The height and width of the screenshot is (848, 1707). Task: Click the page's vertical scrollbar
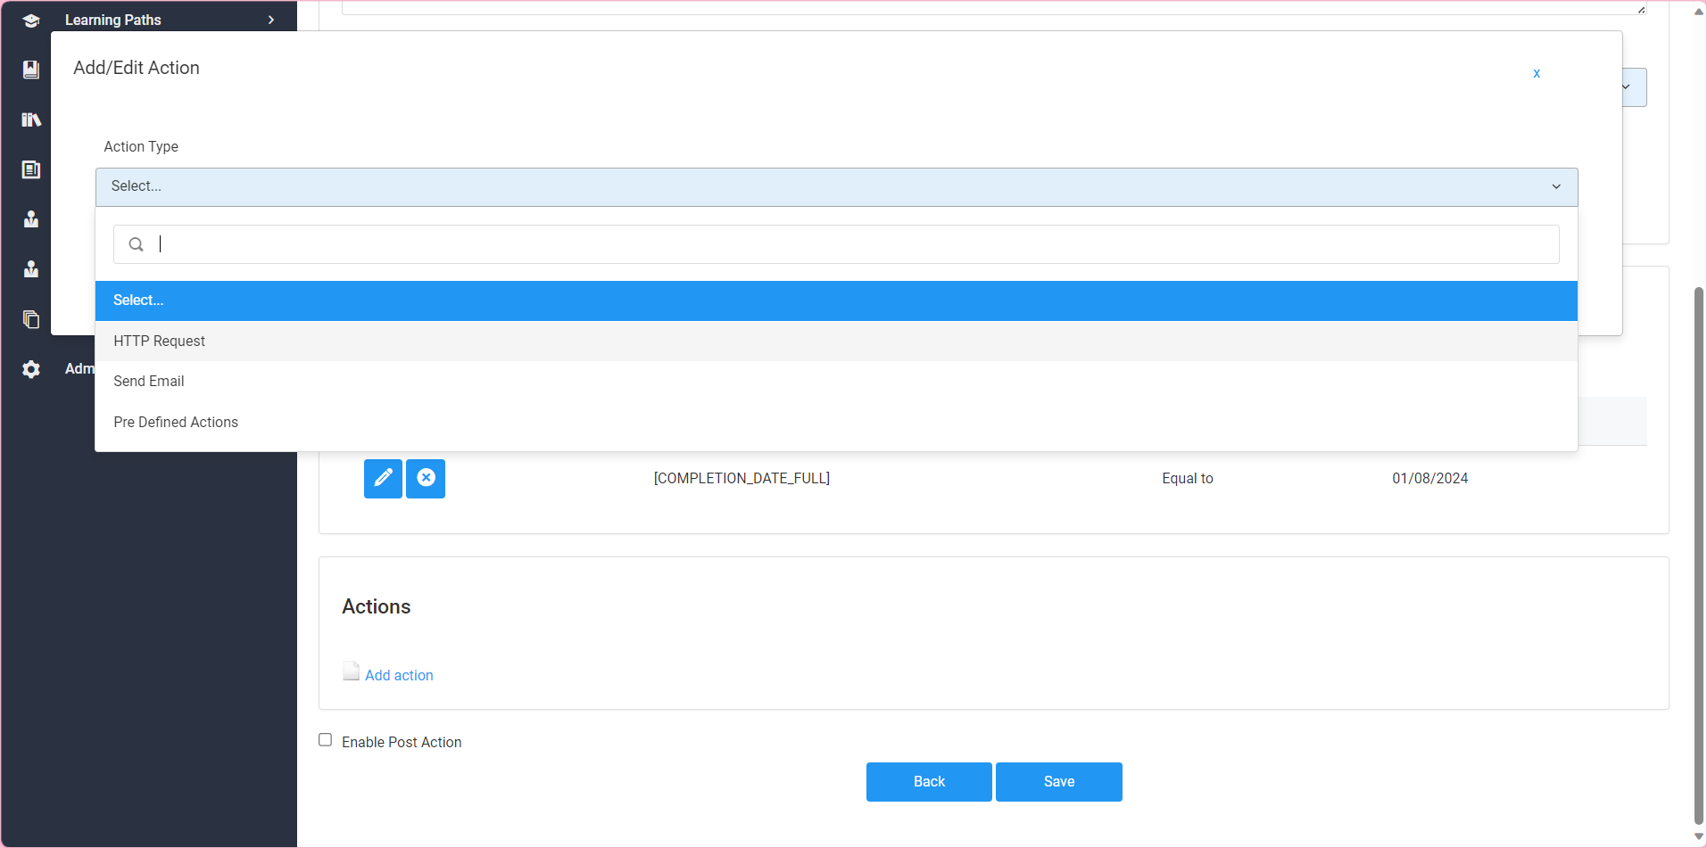pos(1699,553)
